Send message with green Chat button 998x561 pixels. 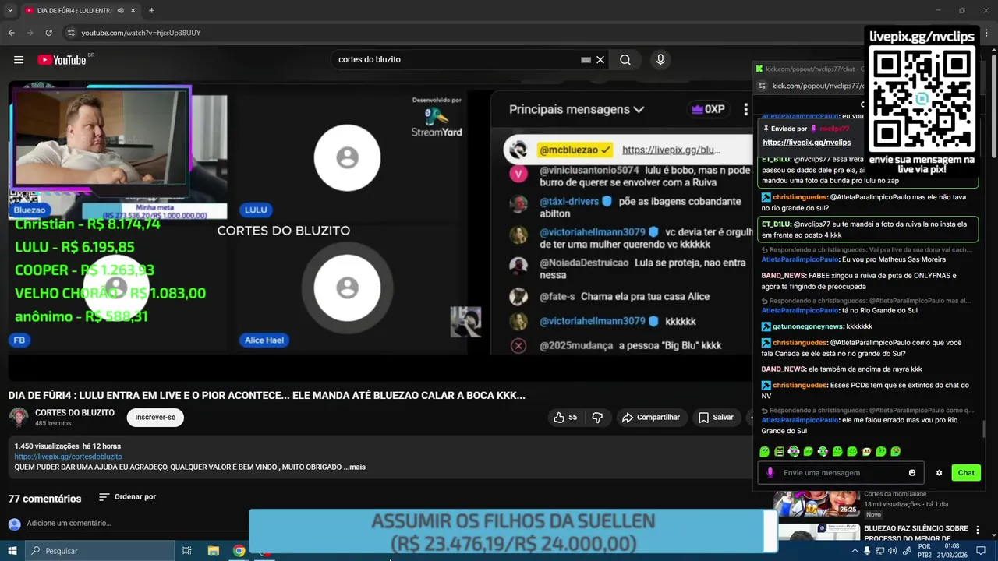tap(966, 473)
